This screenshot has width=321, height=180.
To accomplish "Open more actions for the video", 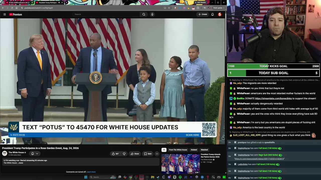I will [x=157, y=154].
